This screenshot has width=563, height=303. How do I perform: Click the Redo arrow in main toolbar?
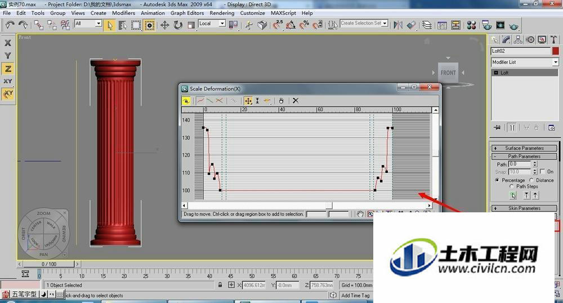23,25
